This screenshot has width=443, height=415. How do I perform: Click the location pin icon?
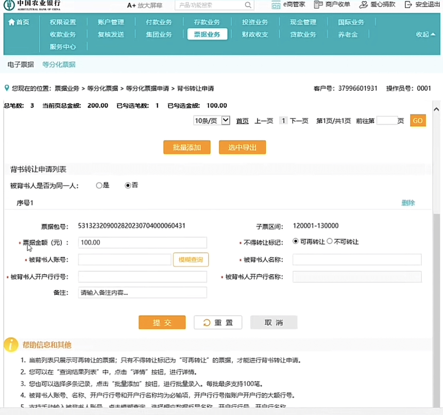[7, 88]
